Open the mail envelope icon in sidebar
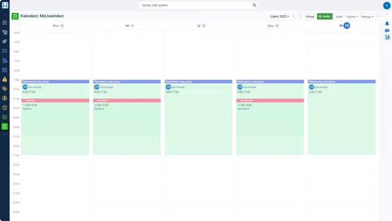This screenshot has height=221, width=392. [5, 51]
